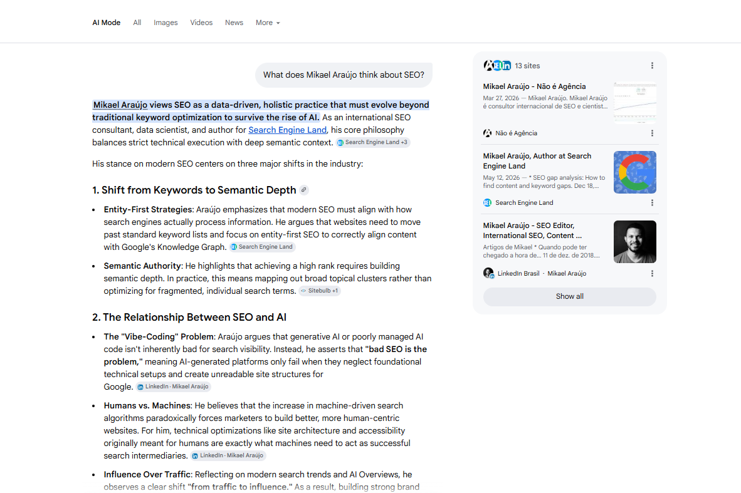
Task: Open Mikael Araújo - Não é Agência result
Action: point(535,86)
